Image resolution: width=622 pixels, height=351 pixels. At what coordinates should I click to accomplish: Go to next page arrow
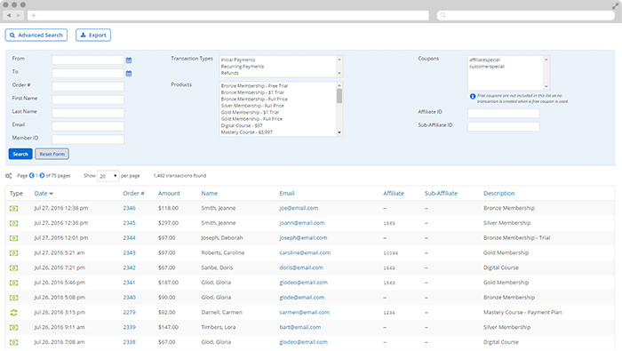42,175
